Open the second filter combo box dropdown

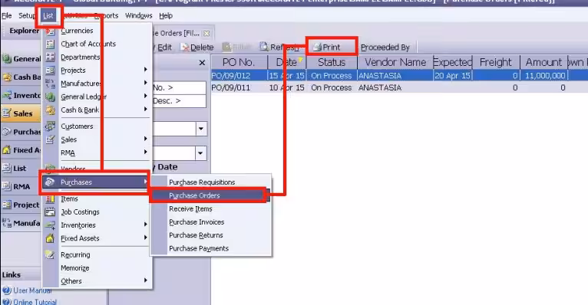coord(200,153)
